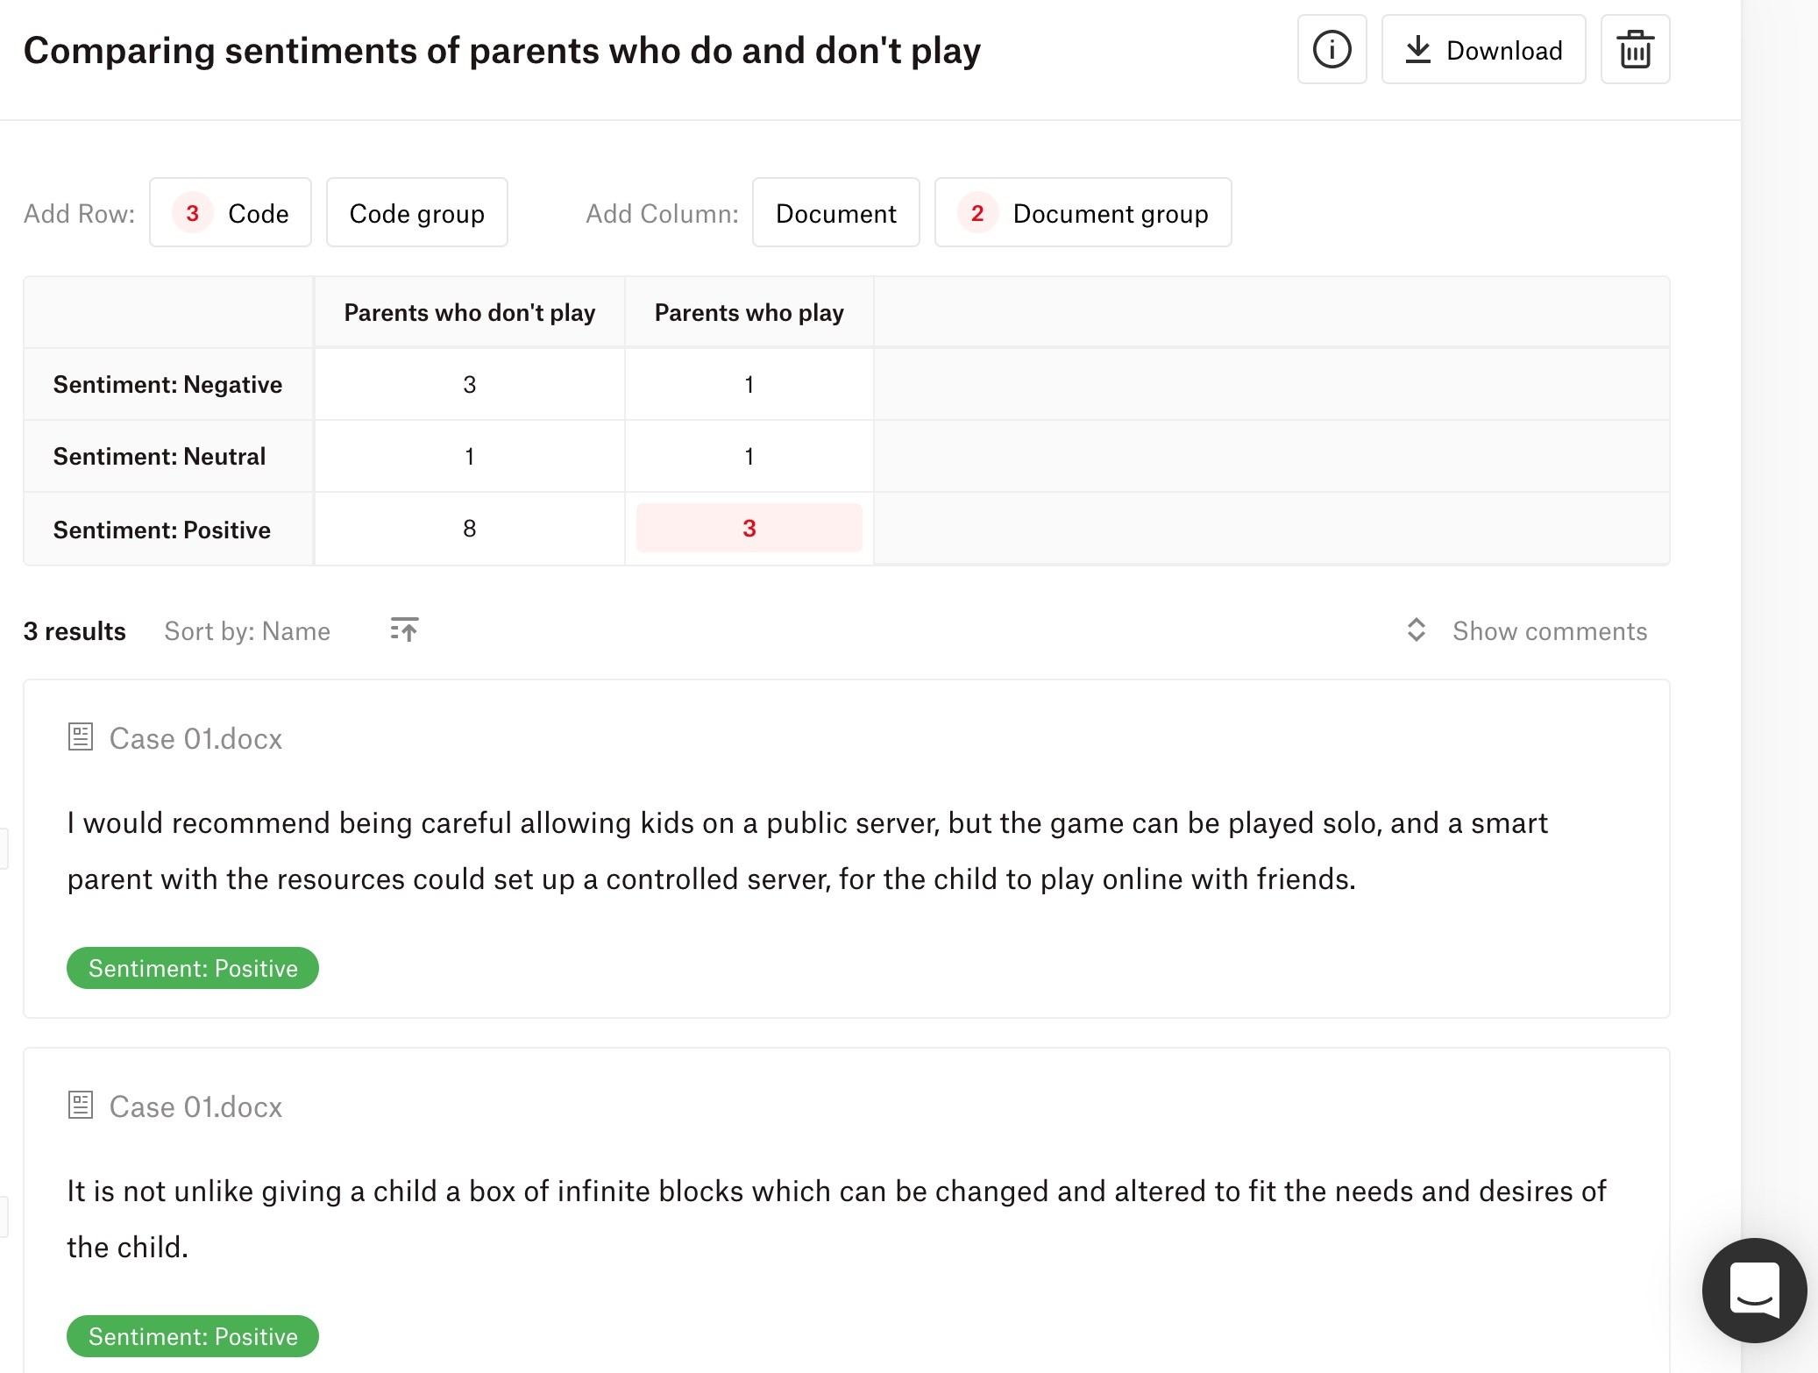1818x1373 pixels.
Task: Open the Code row selector
Action: (231, 213)
